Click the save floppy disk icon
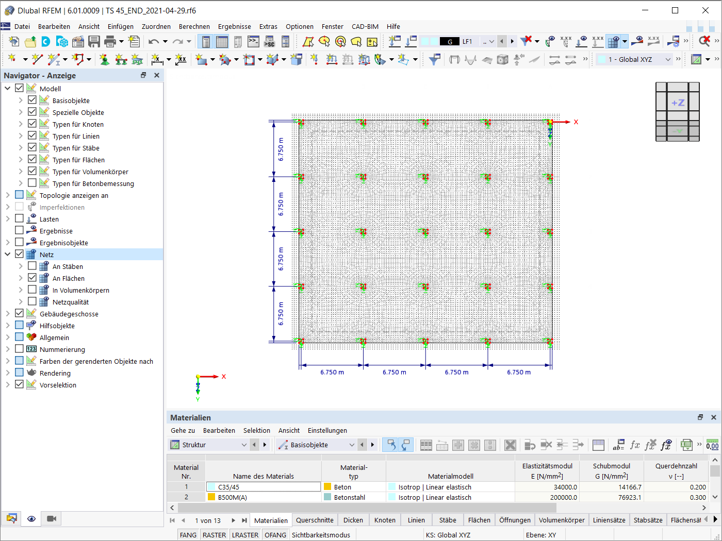This screenshot has height=541, width=722. tap(94, 41)
